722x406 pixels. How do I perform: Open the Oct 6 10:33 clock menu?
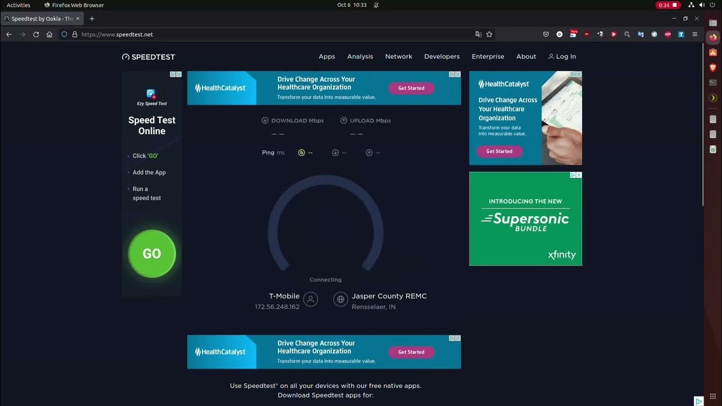352,5
